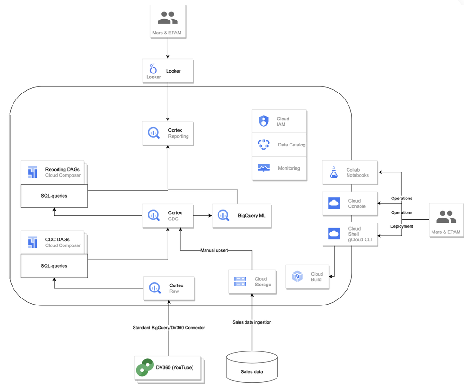
Task: Select the Cloud Storage icon
Action: pos(240,281)
